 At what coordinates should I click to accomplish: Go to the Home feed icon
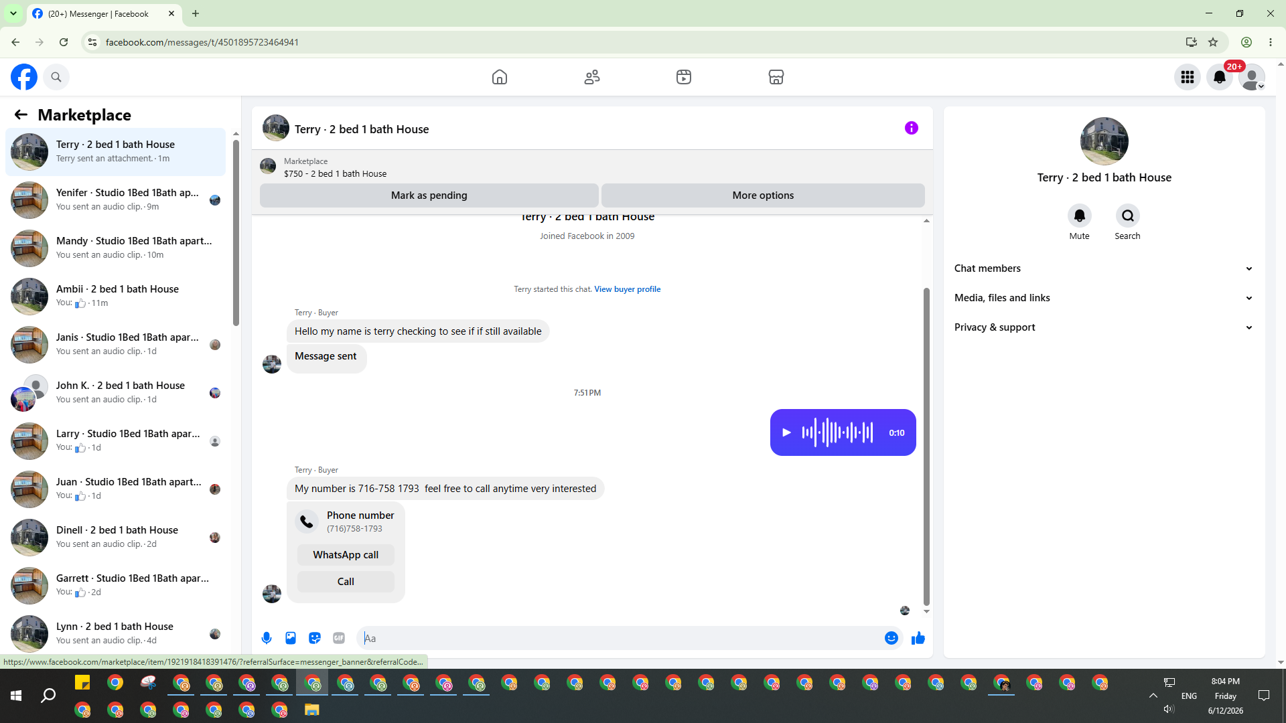(500, 77)
